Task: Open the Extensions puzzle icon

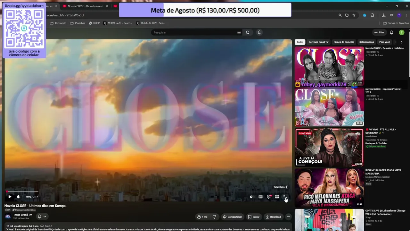Action: click(x=372, y=15)
